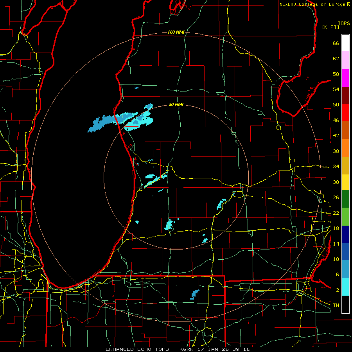This screenshot has width=352, height=352.
Task: Click the "NEXLAB-College of DuPage" credit text
Action: click(x=312, y=4)
